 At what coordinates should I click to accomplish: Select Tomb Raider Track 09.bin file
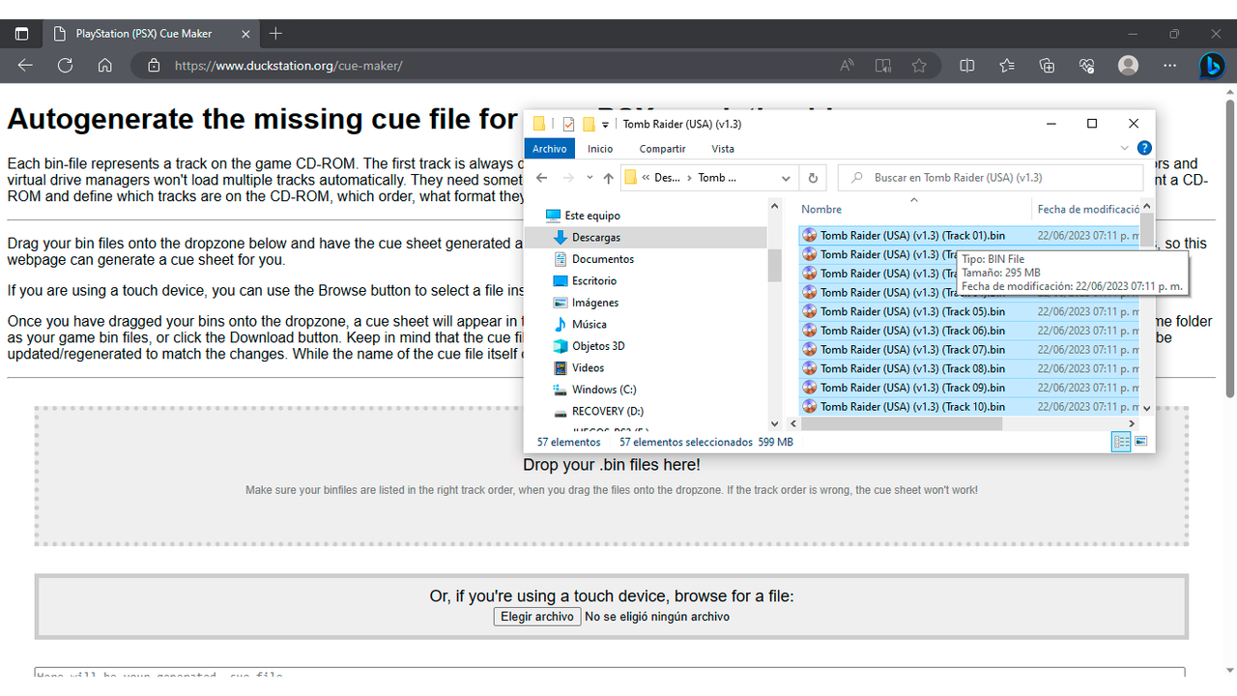click(969, 388)
